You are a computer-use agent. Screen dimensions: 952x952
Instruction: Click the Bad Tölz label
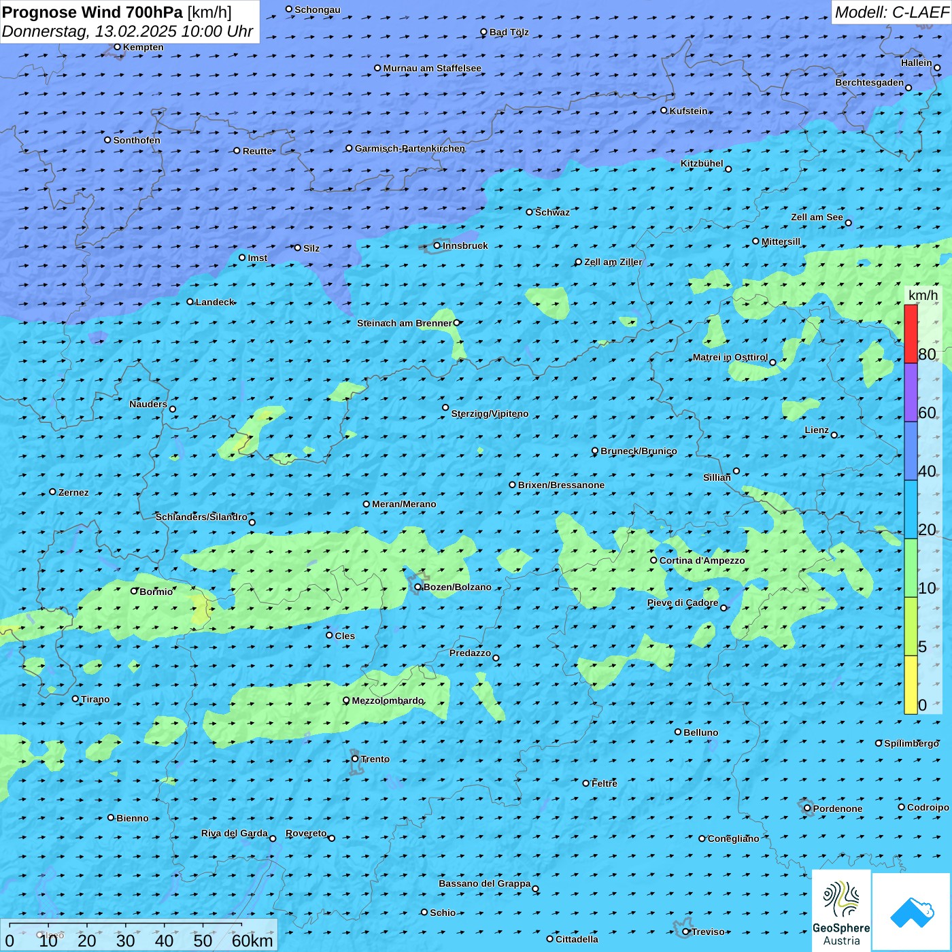(509, 32)
